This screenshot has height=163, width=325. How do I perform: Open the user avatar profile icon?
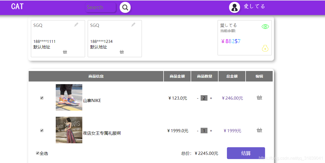[235, 7]
